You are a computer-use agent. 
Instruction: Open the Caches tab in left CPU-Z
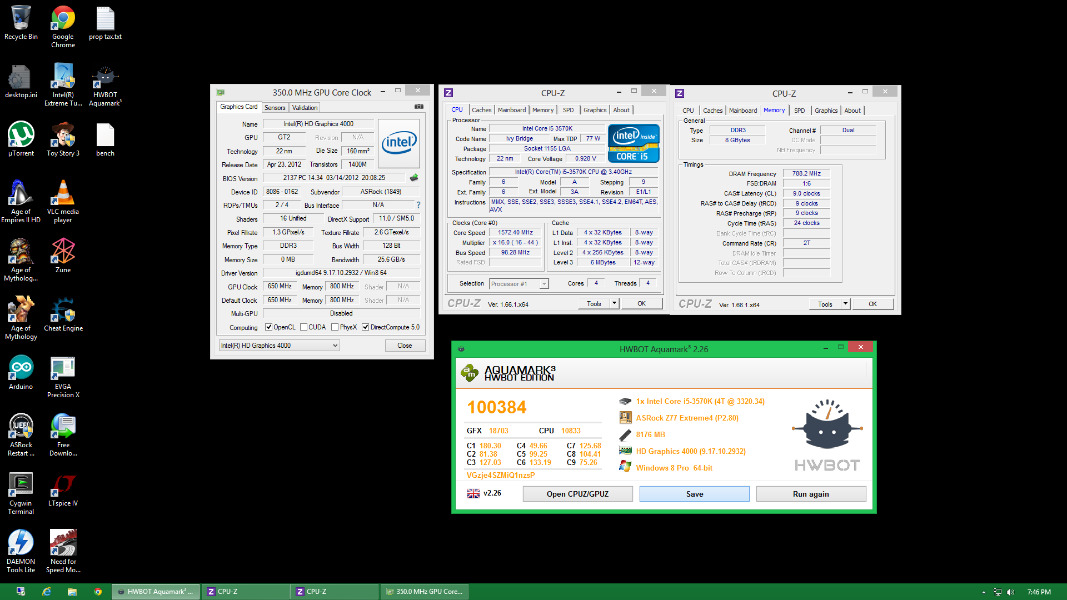coord(481,110)
